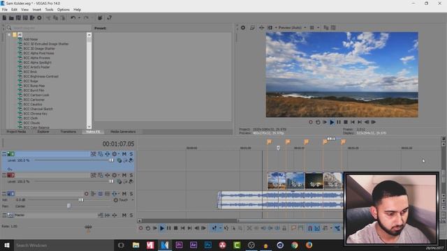Click the Undo arrow icon
Screen dimensions: 447x251
click(x=73, y=18)
